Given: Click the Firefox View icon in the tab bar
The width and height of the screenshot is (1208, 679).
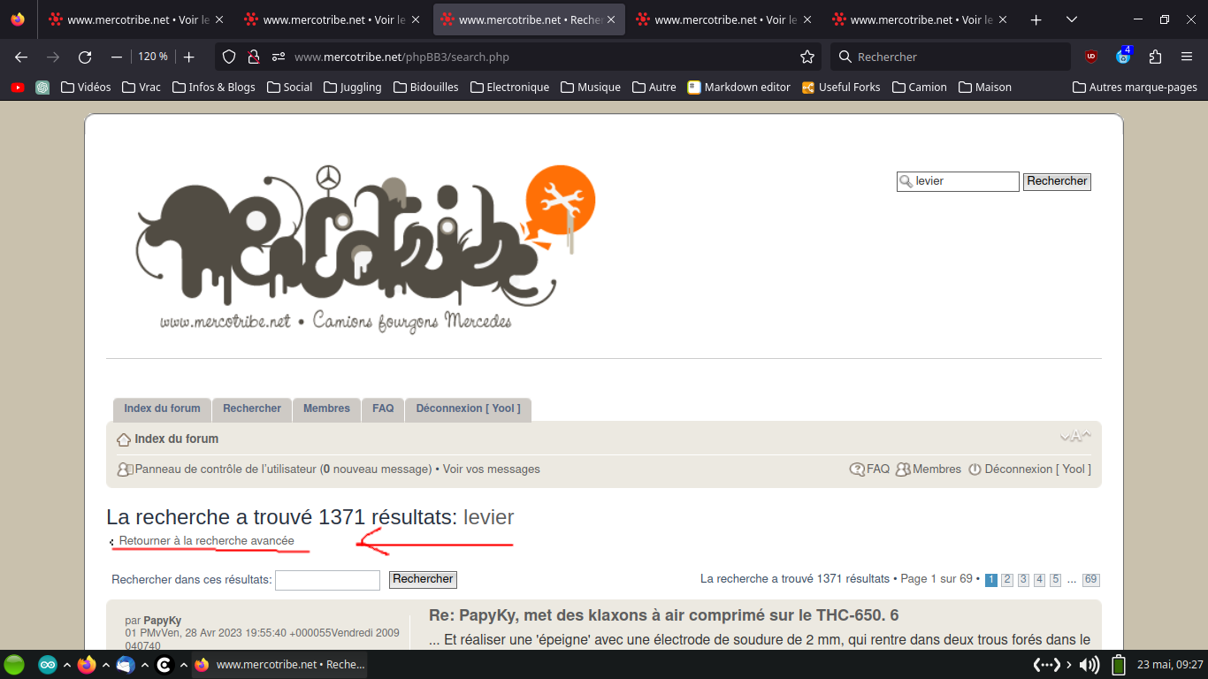Looking at the screenshot, I should pos(18,19).
